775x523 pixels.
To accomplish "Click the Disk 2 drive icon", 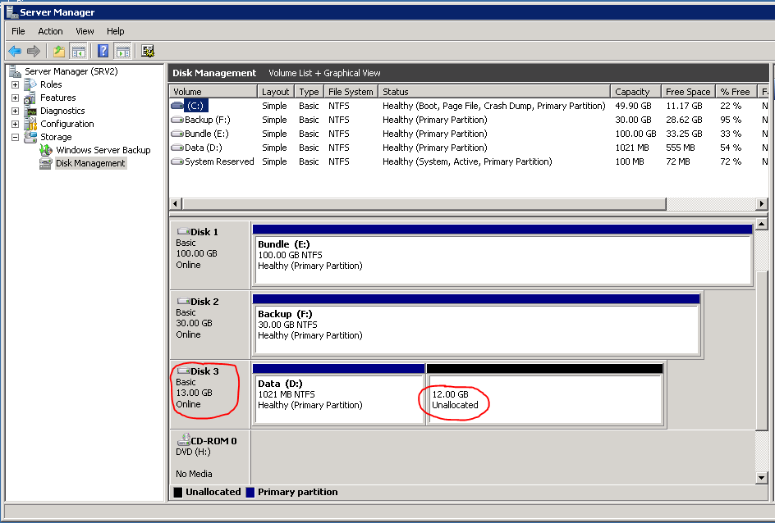I will 183,301.
